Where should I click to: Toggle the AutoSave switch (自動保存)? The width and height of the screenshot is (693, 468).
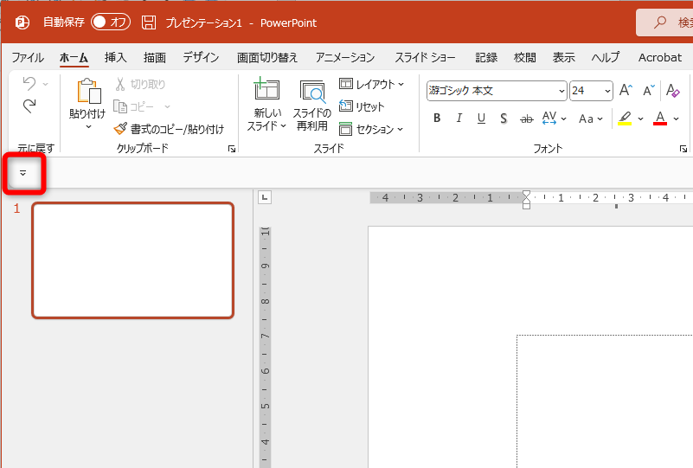pos(111,22)
